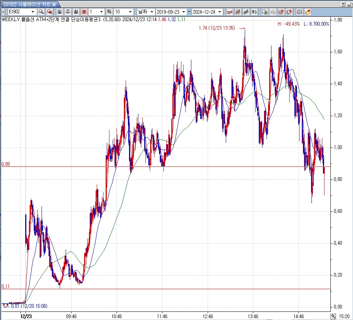The width and height of the screenshot is (353, 320).
Task: Expand the 날짜 date type dropdown
Action: (x=152, y=12)
